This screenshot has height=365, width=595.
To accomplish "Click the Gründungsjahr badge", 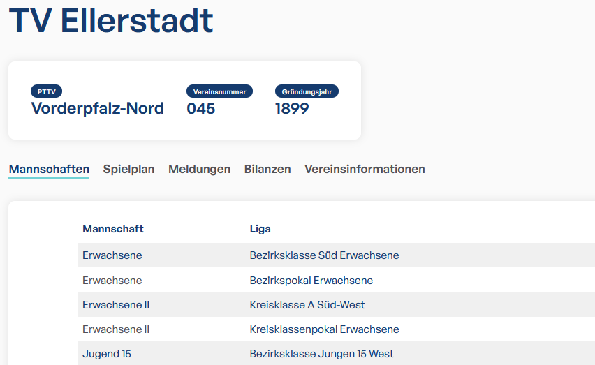I will (307, 91).
